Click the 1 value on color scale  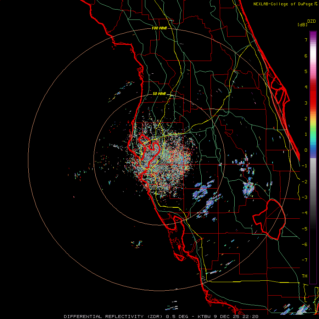tap(306, 134)
